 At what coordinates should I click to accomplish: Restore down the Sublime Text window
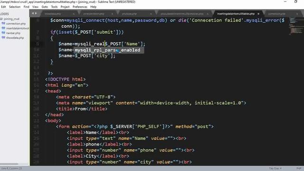pyautogui.click(x=295, y=1)
